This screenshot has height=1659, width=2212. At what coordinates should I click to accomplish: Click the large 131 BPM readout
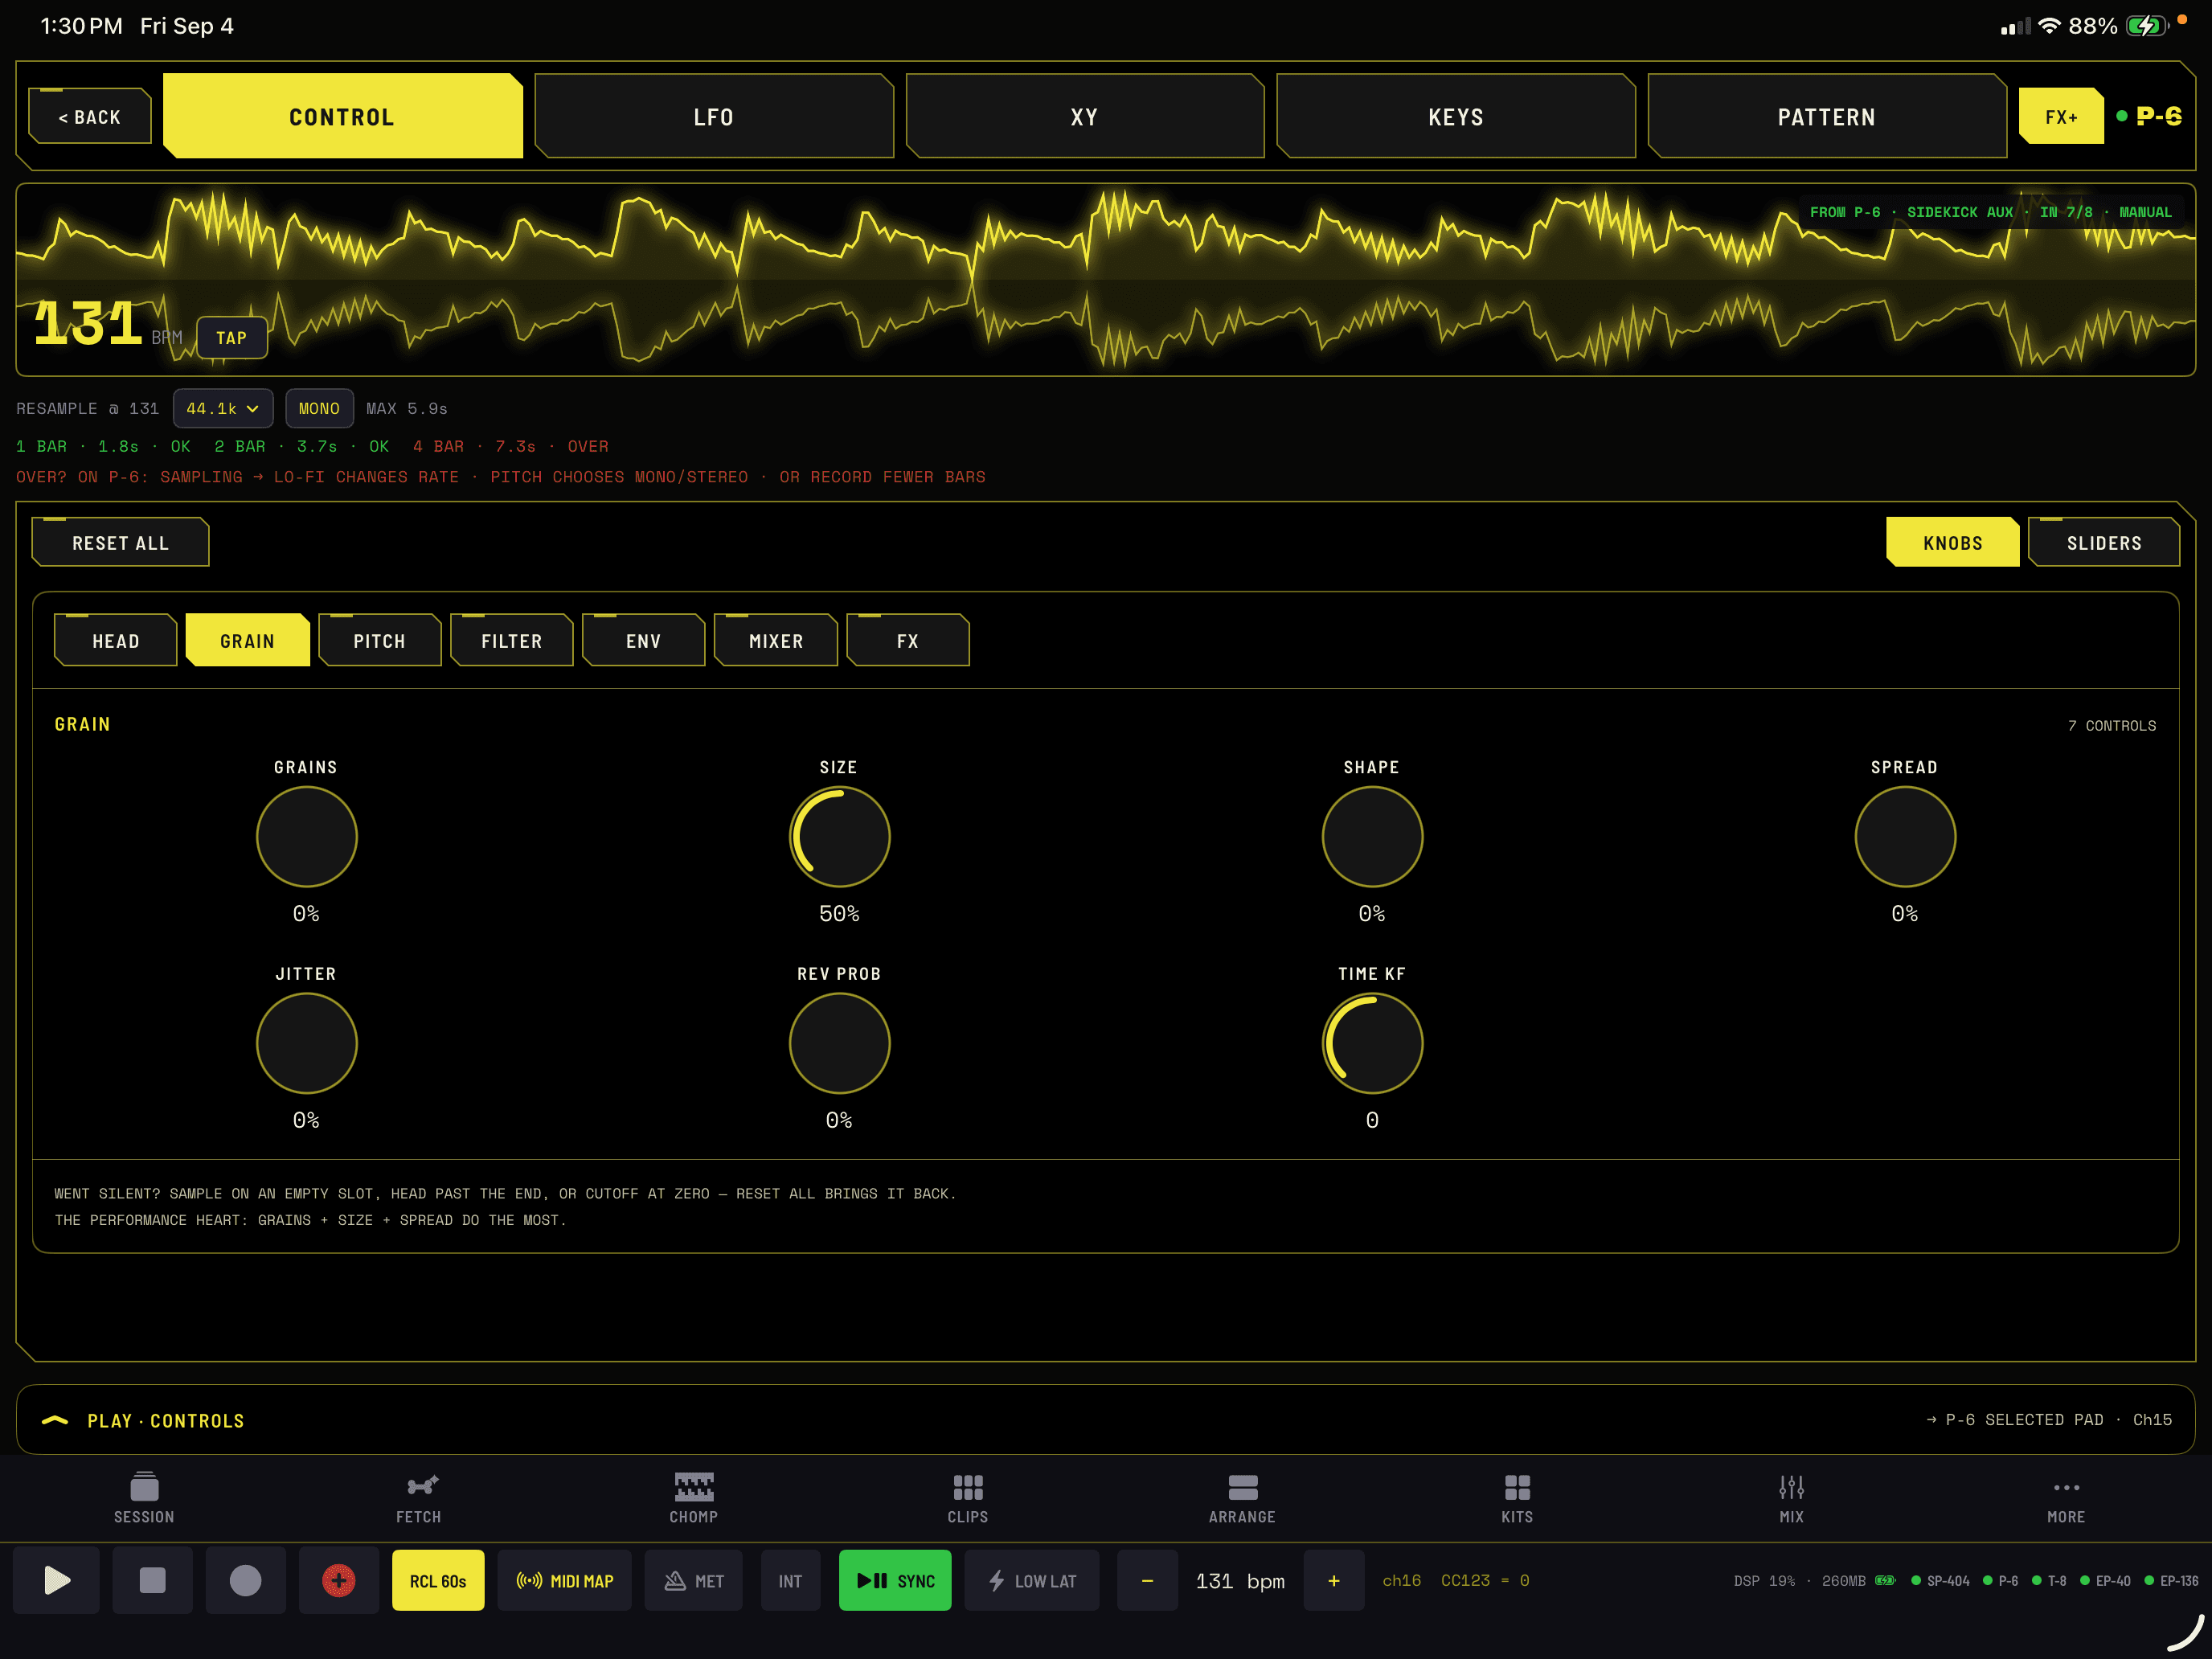(88, 324)
